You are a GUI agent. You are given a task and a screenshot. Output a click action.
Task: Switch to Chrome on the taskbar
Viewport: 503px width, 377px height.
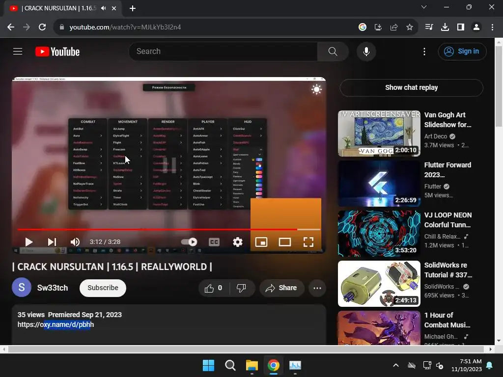point(273,365)
